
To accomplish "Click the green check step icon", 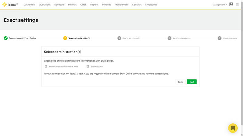I will point(6,38).
